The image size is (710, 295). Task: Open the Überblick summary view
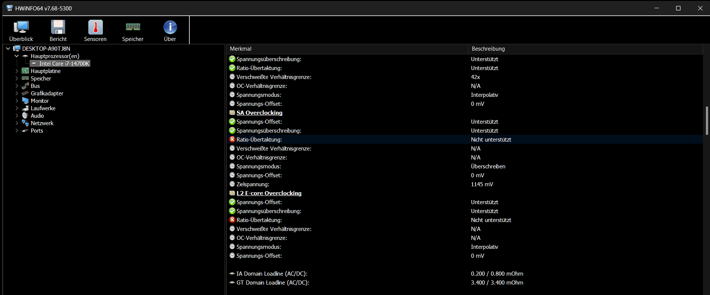(21, 31)
